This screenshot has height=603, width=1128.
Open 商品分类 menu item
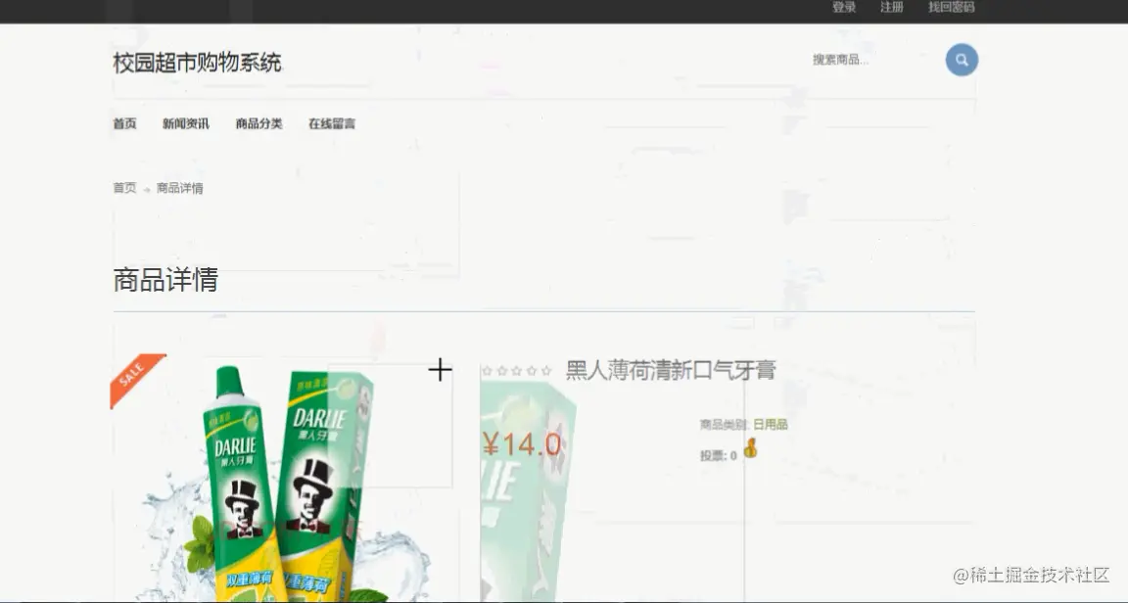258,123
